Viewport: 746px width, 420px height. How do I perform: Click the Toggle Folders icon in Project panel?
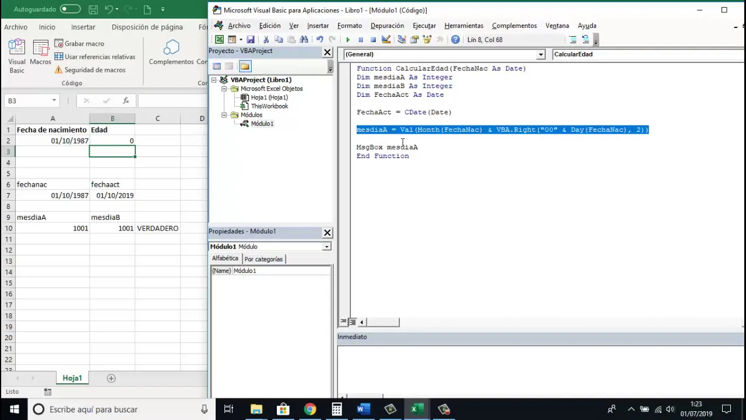245,66
